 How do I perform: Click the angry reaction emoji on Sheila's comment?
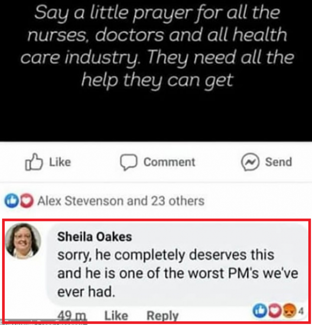[x=289, y=310]
